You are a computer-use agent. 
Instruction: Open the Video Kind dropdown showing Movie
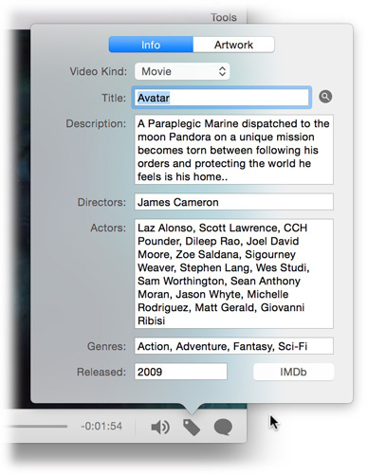[182, 71]
